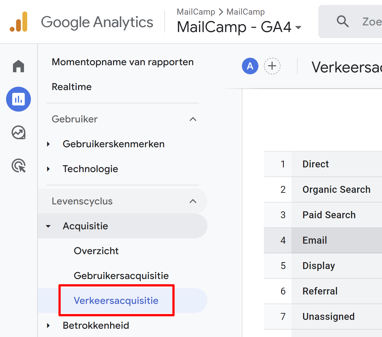The image size is (382, 337).
Task: Click the blue 'A' segment badge
Action: click(250, 66)
